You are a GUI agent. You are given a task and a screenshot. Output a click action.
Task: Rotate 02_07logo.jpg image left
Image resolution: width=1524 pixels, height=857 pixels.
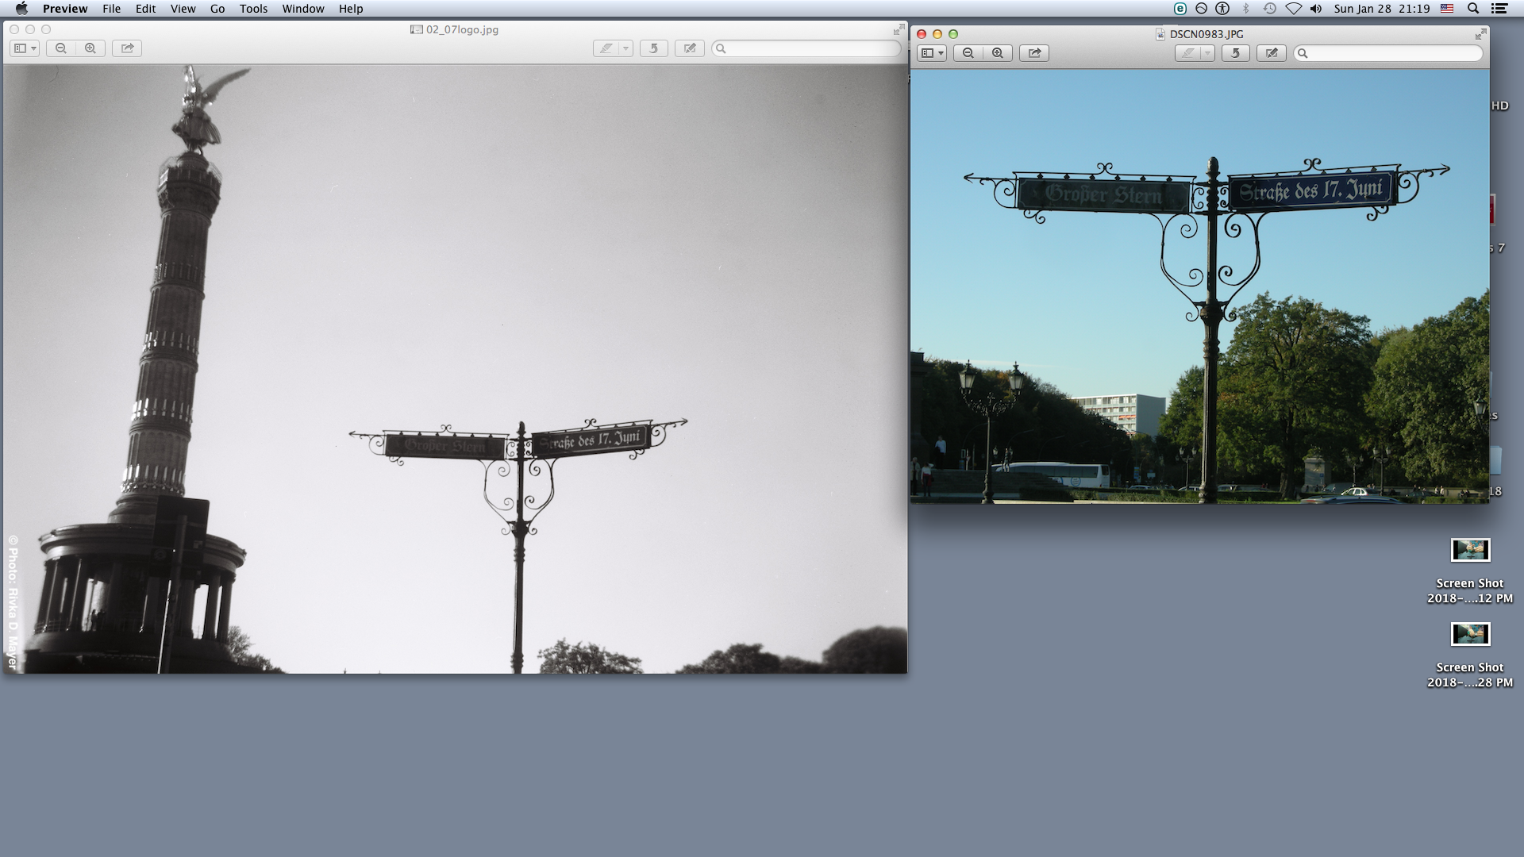653,48
